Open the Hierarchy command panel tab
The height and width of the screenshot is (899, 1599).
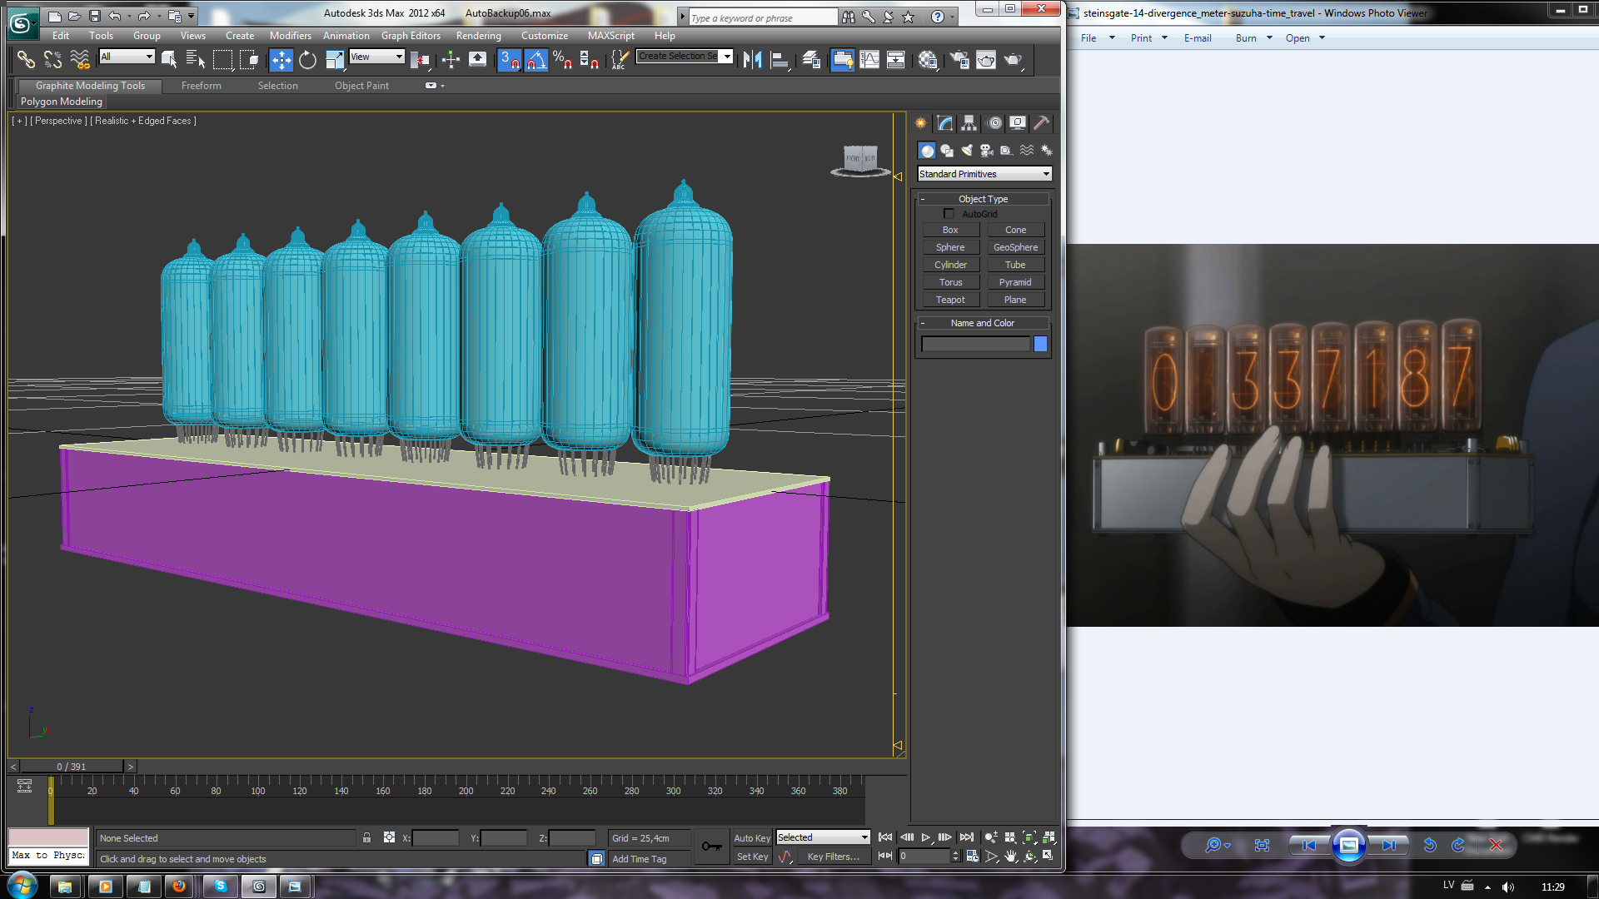[969, 123]
